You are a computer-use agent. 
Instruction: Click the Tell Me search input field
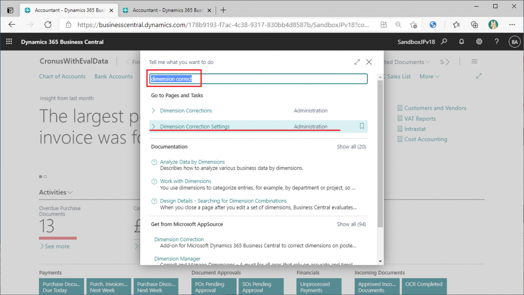click(258, 78)
